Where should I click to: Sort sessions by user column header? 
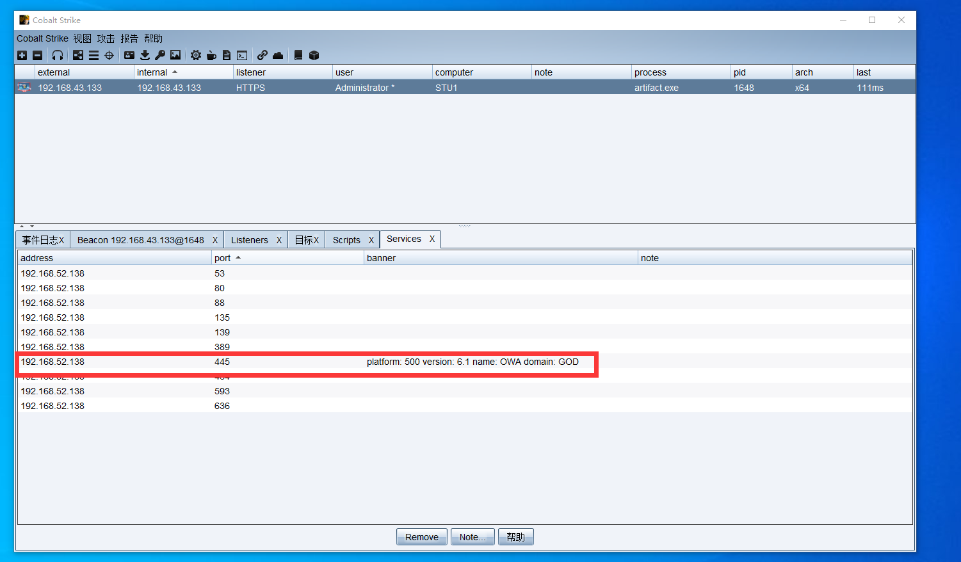point(382,72)
